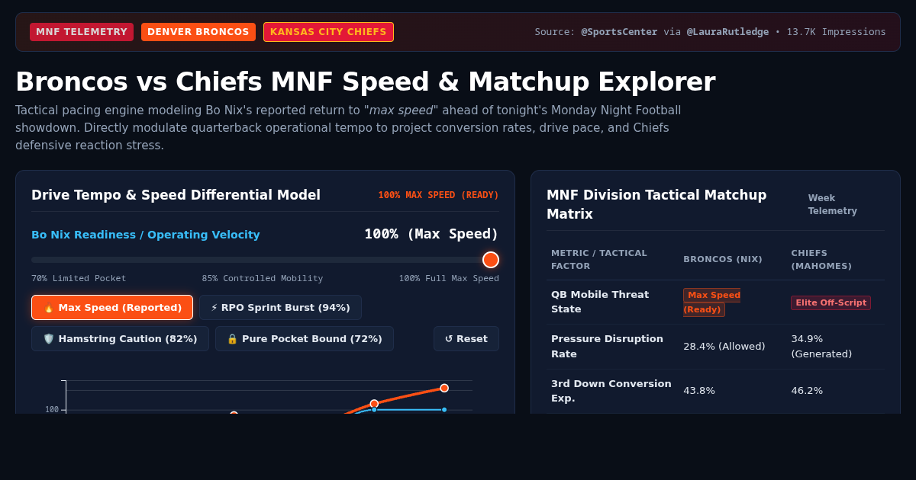Click the '3rd Down Conversion Exp.' row label
The width and height of the screenshot is (916, 480).
611,391
